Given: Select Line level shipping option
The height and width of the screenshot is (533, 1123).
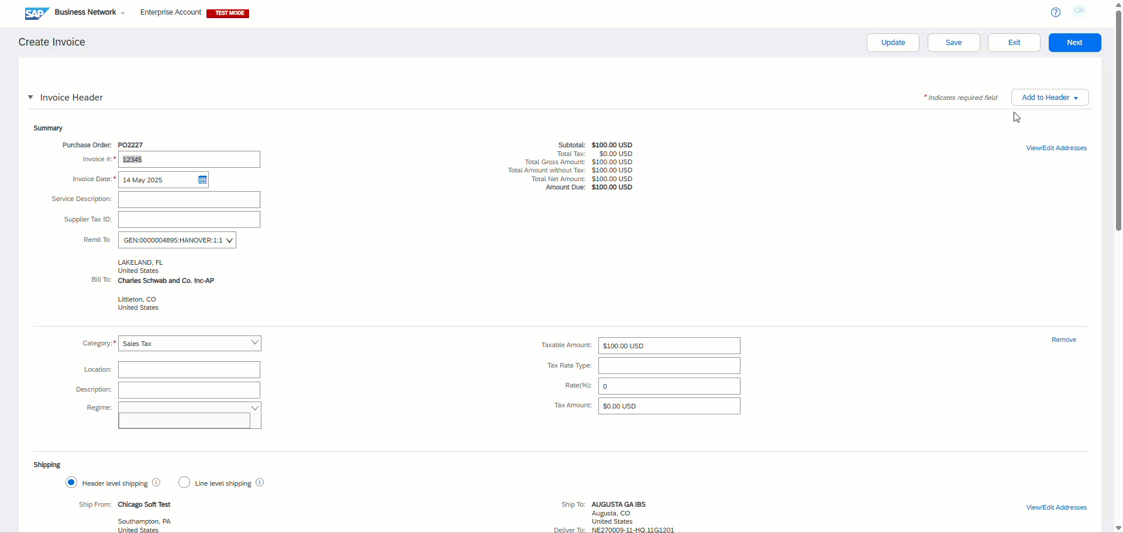Looking at the screenshot, I should pyautogui.click(x=184, y=483).
